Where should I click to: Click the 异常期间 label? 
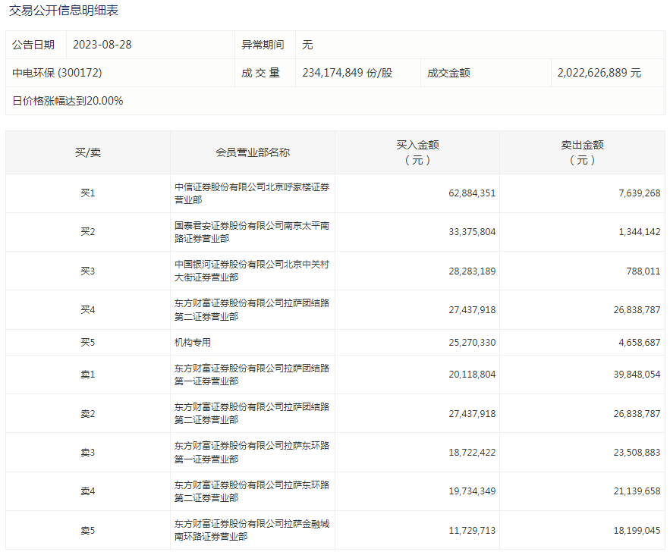263,45
